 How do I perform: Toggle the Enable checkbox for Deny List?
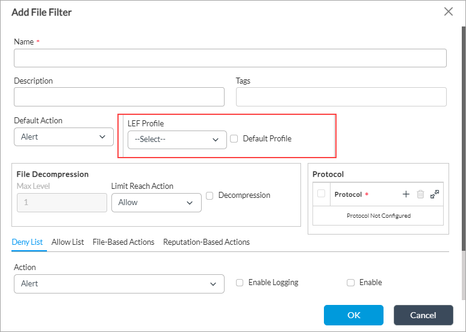(x=350, y=283)
